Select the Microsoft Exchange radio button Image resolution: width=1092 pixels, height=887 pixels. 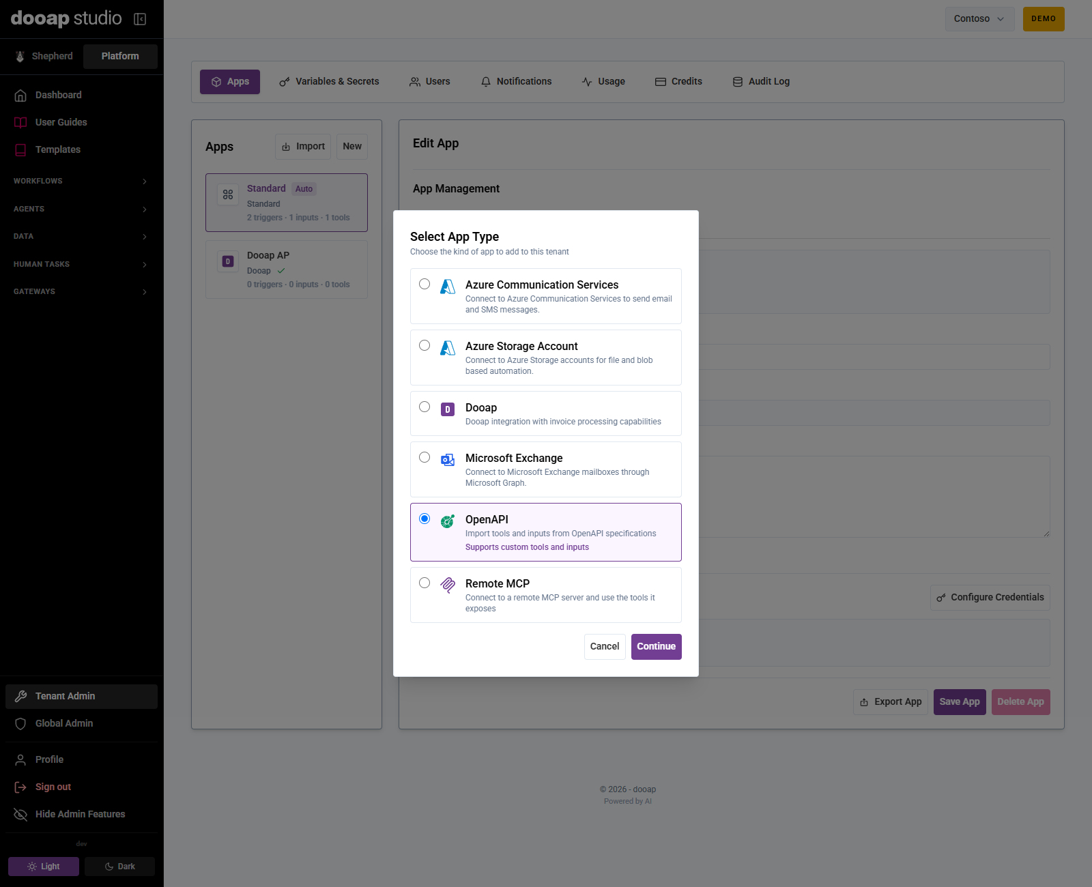(x=425, y=457)
